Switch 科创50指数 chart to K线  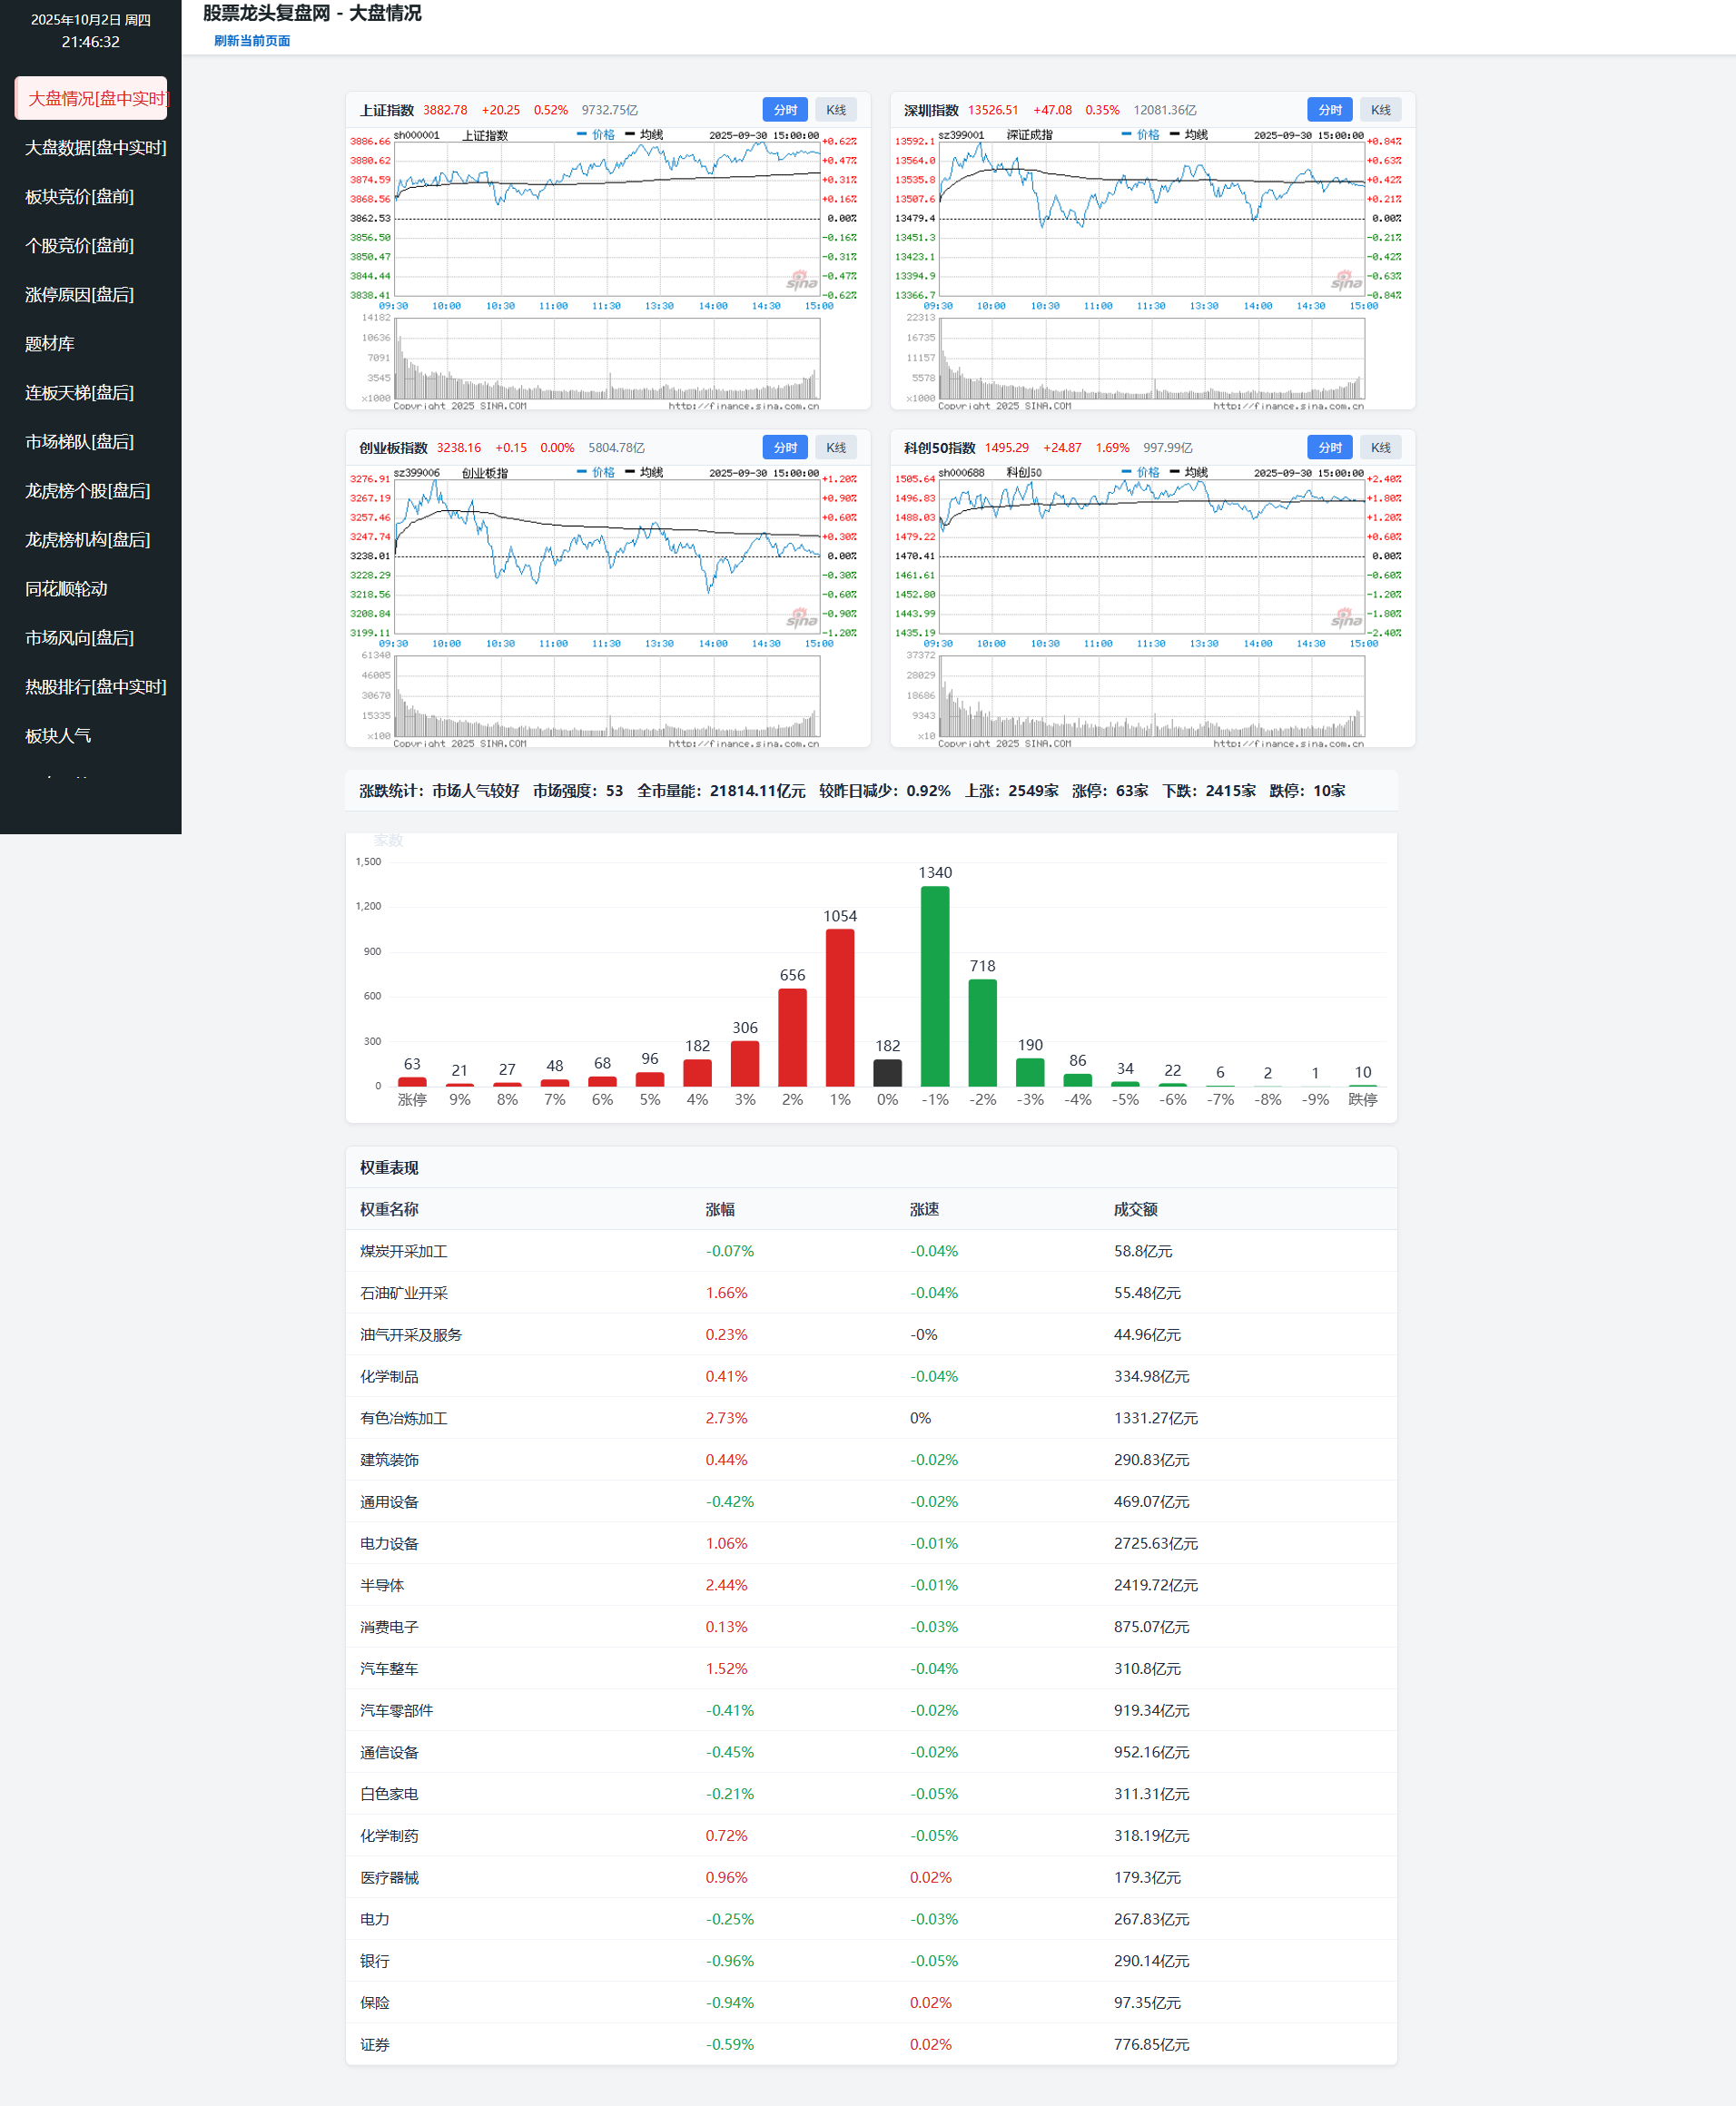pos(1380,448)
